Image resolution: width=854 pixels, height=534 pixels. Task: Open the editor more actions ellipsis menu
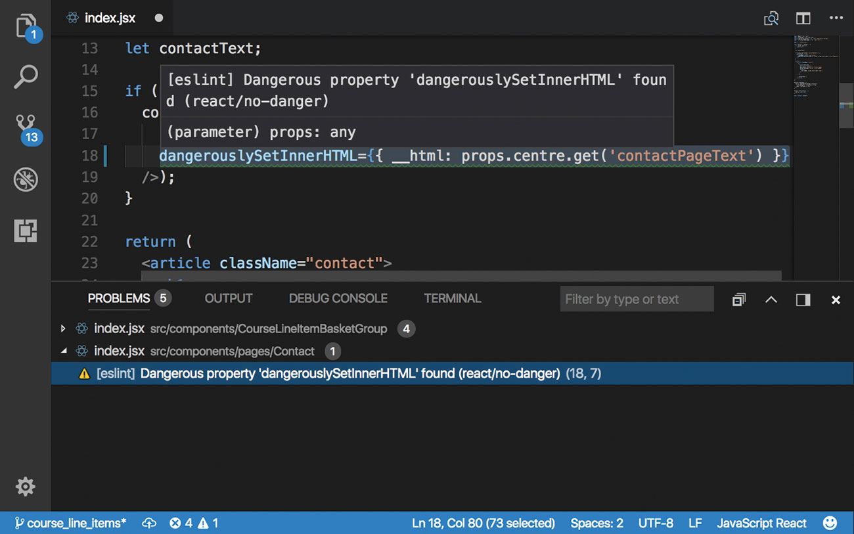(836, 18)
